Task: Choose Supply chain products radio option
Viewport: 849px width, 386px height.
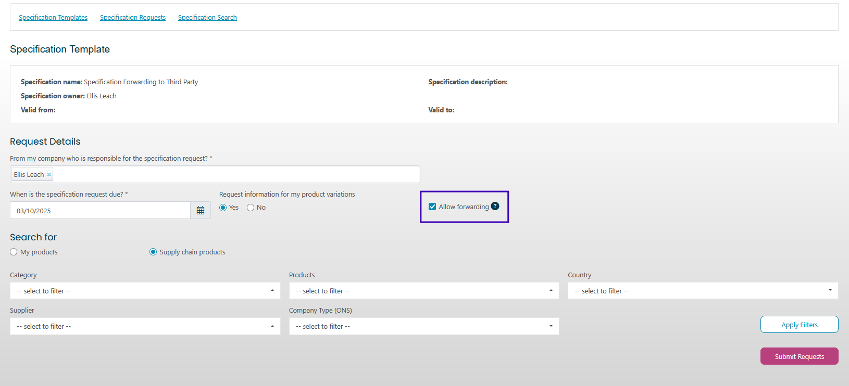Action: point(153,252)
